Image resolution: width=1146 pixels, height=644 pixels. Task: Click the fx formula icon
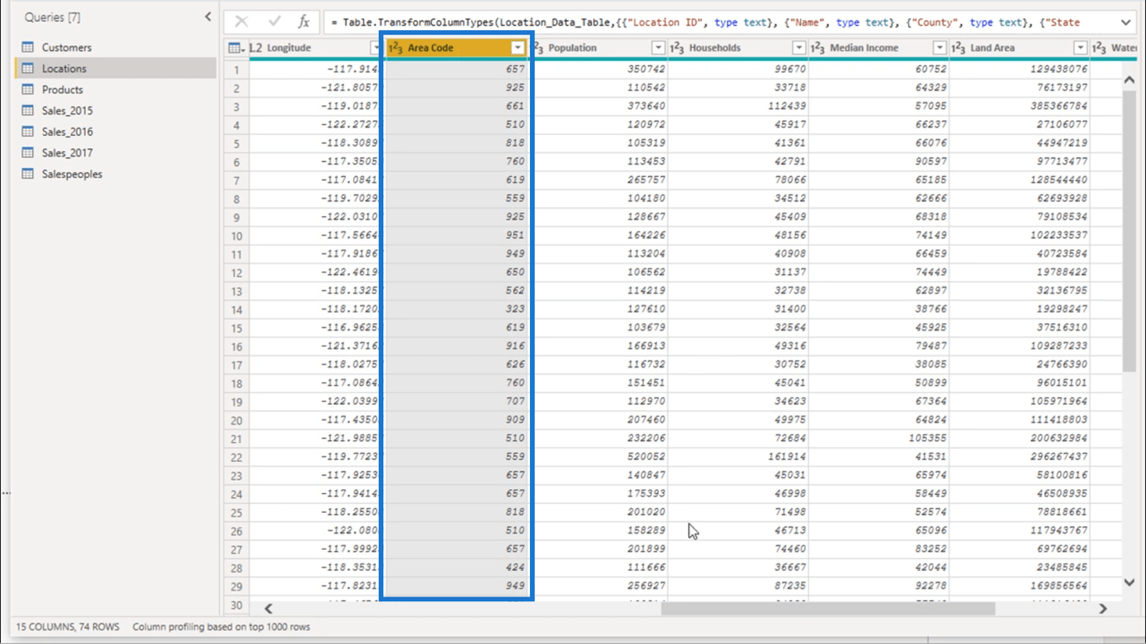click(x=304, y=22)
